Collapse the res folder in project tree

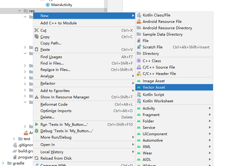click(x=20, y=11)
